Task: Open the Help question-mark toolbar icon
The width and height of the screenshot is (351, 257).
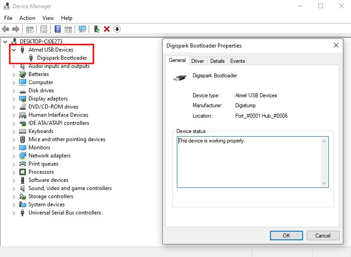Action: [x=58, y=29]
